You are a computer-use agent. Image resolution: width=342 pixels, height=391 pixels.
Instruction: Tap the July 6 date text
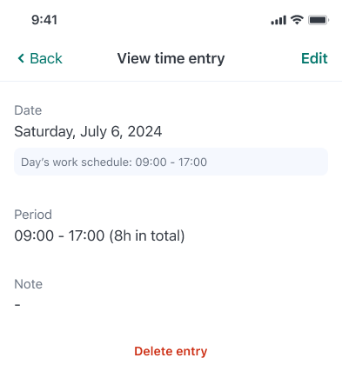(x=102, y=132)
